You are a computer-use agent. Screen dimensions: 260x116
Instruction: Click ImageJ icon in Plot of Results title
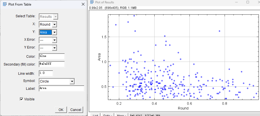[x=92, y=2]
